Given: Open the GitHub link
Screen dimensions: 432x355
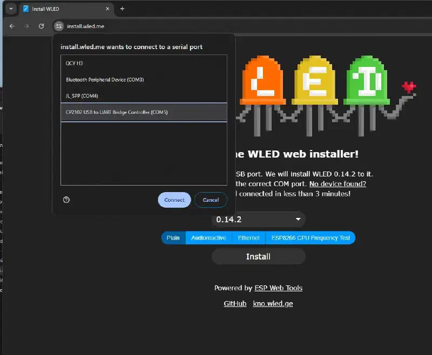Looking at the screenshot, I should pyautogui.click(x=235, y=304).
